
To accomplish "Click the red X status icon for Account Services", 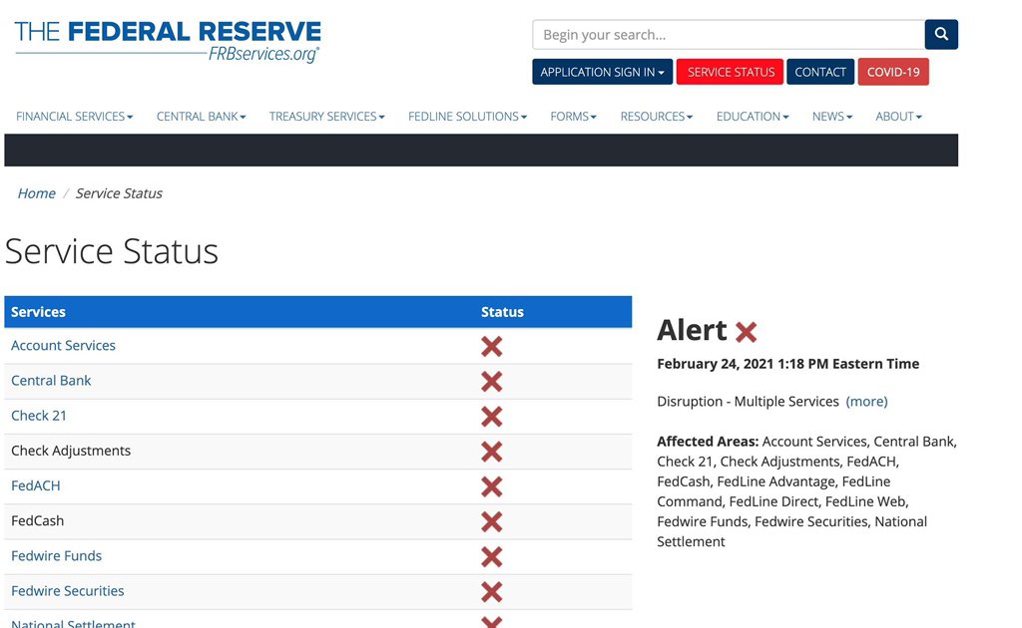I will [491, 346].
